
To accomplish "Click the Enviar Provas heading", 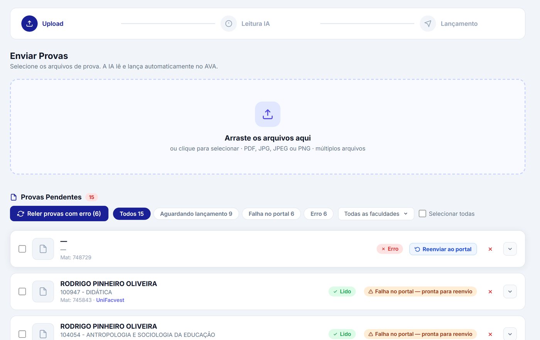I will (39, 56).
